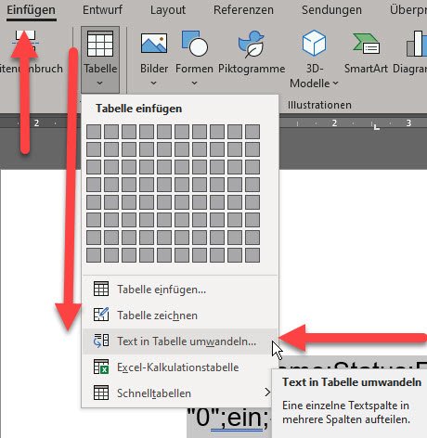Screen dimensions: 427x438
Task: Pick the top-left table grid cell
Action: pos(94,132)
